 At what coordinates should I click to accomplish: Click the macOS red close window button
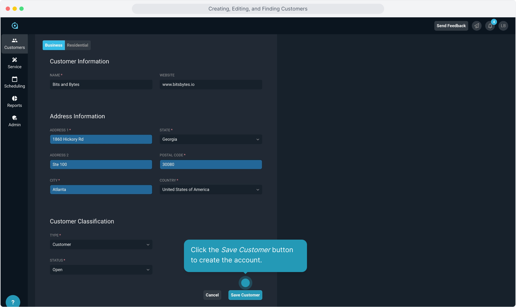pyautogui.click(x=8, y=9)
